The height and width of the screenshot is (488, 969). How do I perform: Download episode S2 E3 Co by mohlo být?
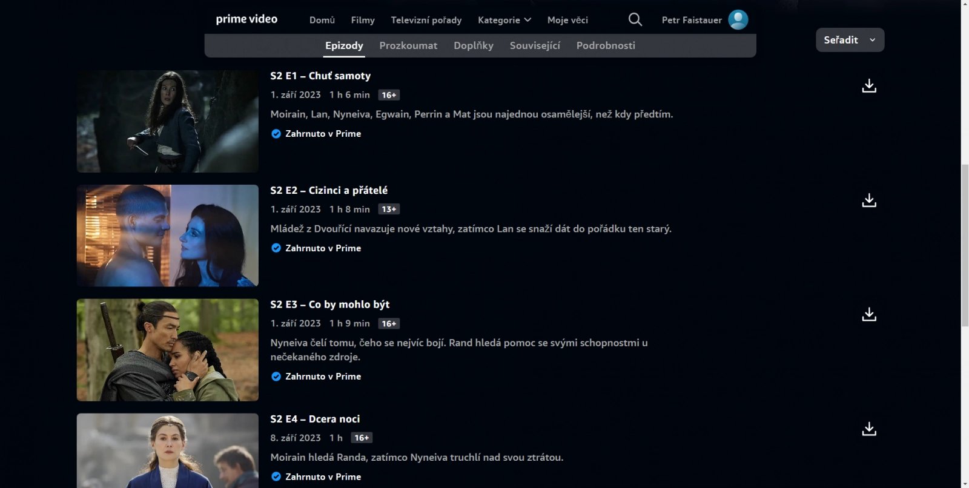(869, 315)
